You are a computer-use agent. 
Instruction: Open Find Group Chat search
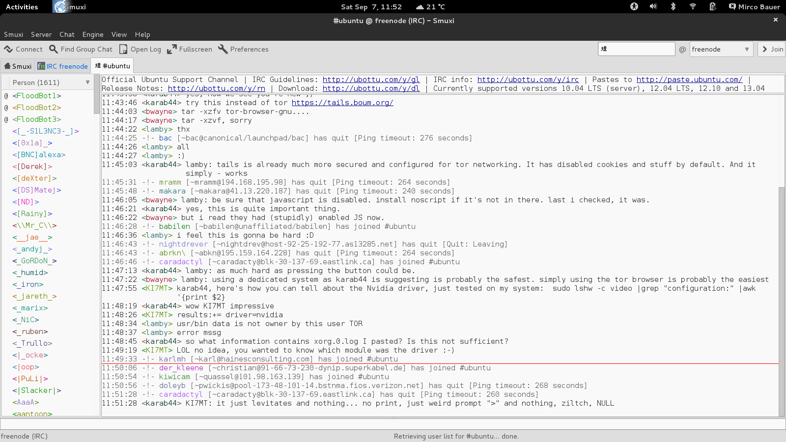(54, 49)
